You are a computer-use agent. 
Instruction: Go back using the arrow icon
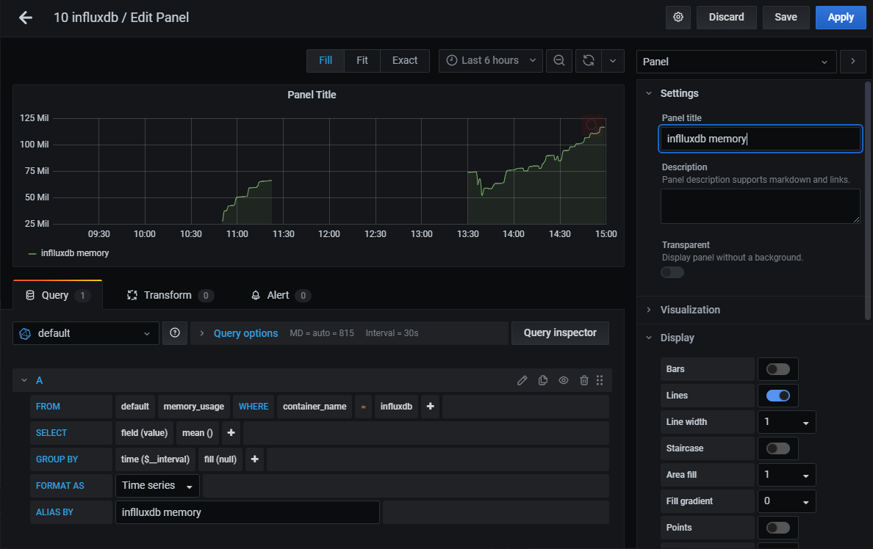[x=26, y=18]
